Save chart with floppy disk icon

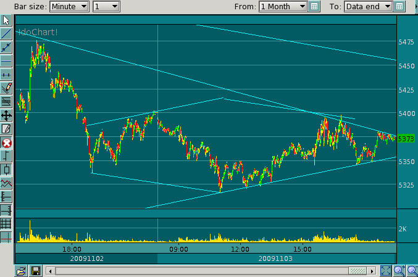click(35, 271)
